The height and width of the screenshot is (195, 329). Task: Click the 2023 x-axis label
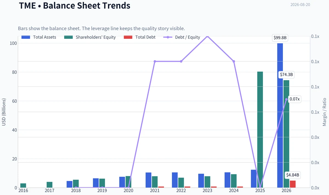pos(208,191)
